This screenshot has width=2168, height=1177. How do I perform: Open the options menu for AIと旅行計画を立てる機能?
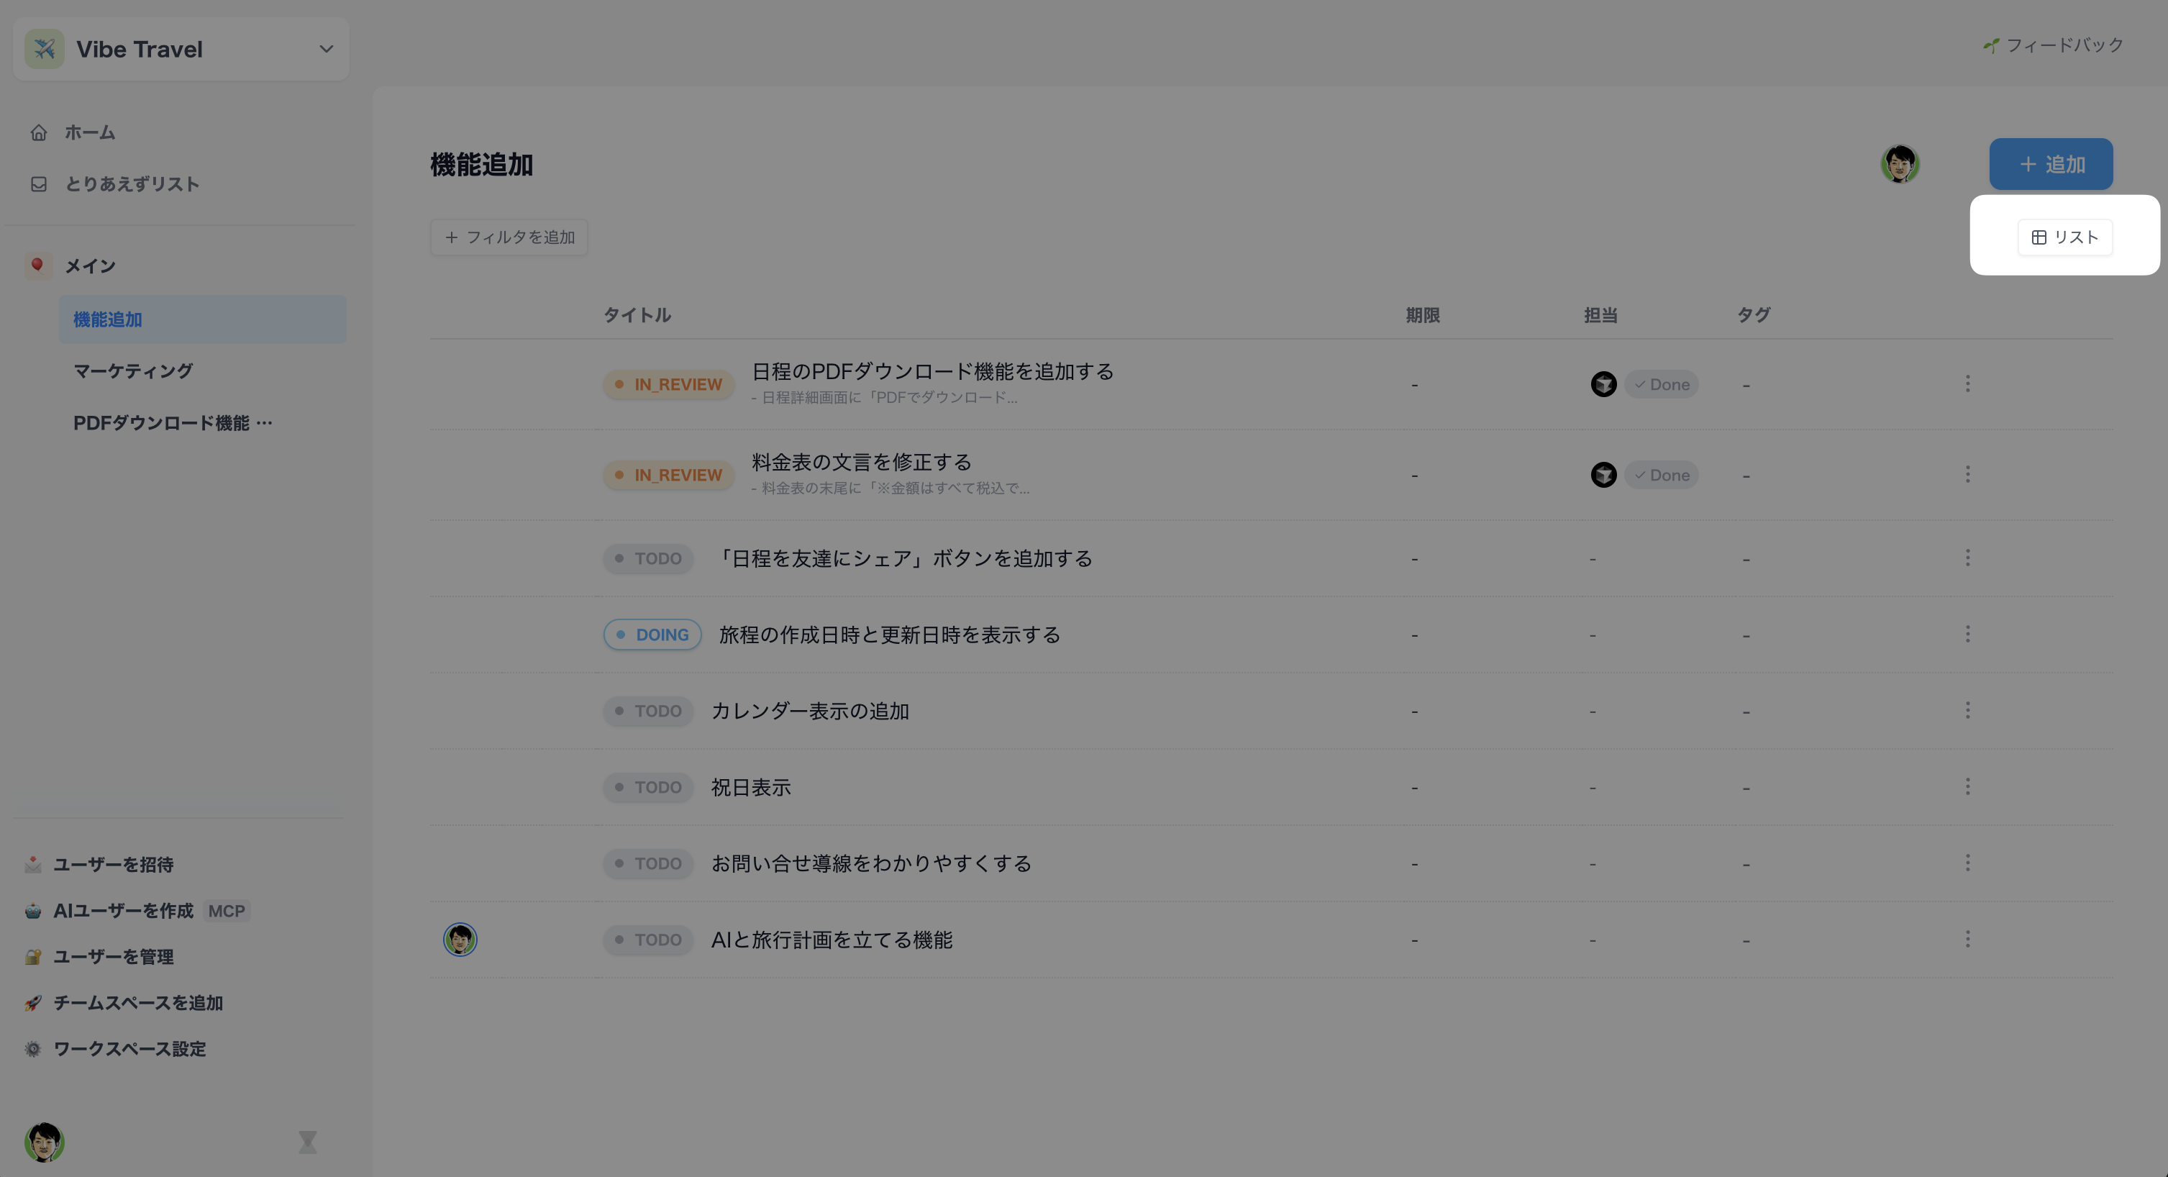point(1969,940)
